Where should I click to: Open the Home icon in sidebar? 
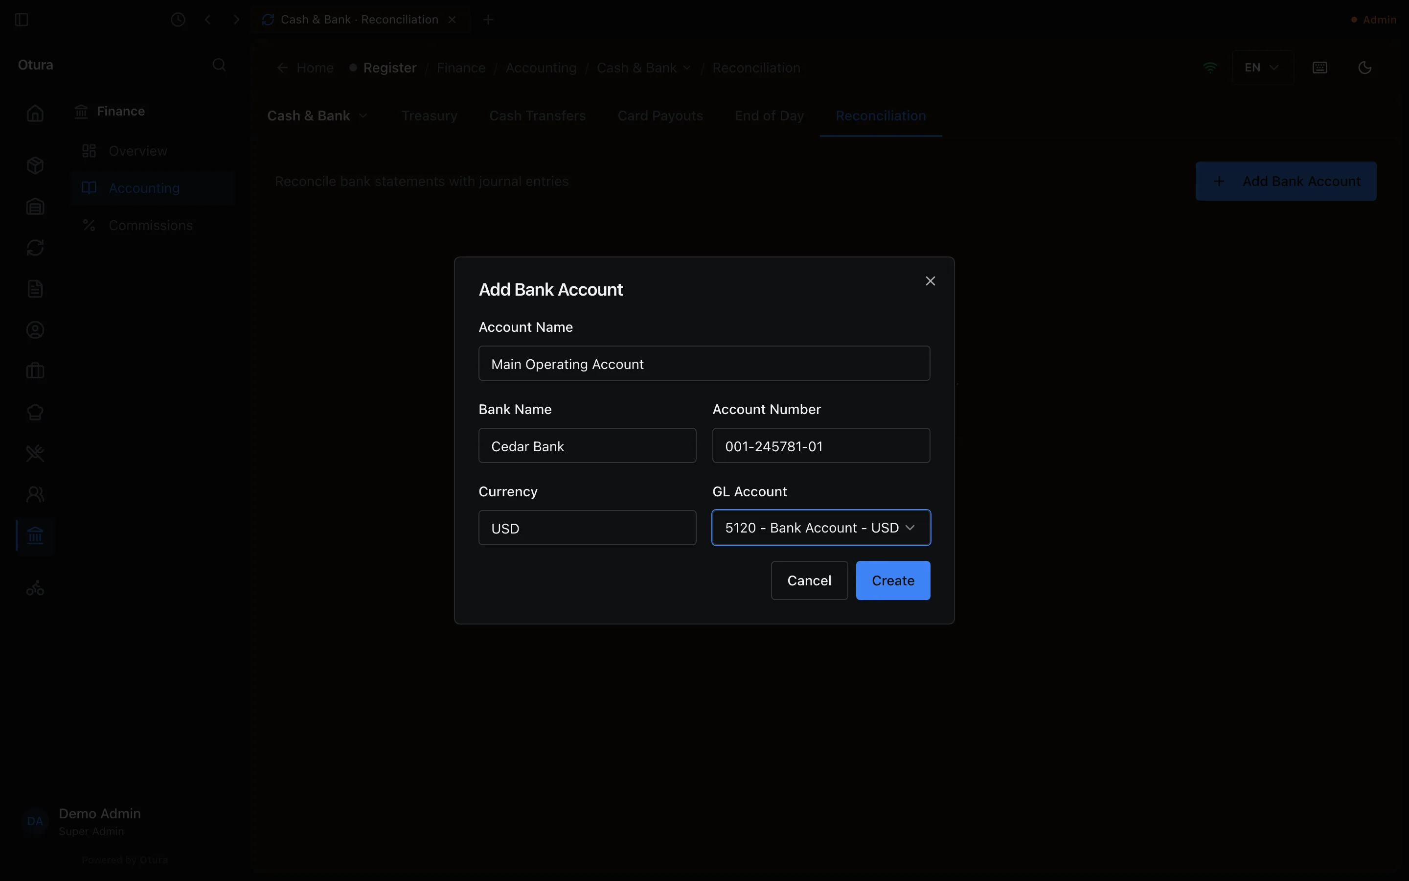coord(35,113)
